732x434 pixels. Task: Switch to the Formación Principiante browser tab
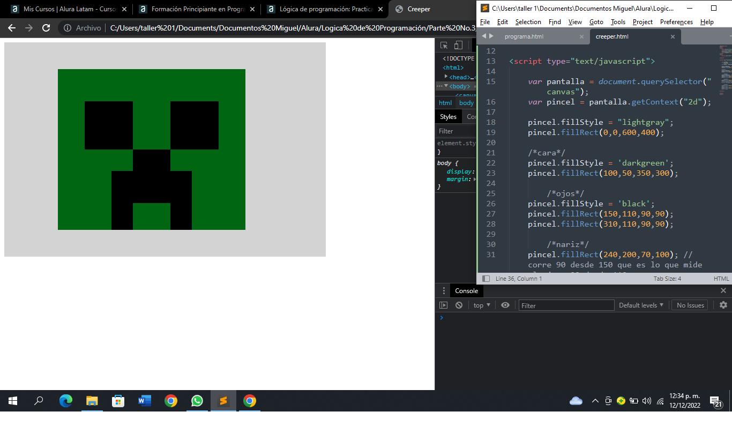tap(197, 9)
